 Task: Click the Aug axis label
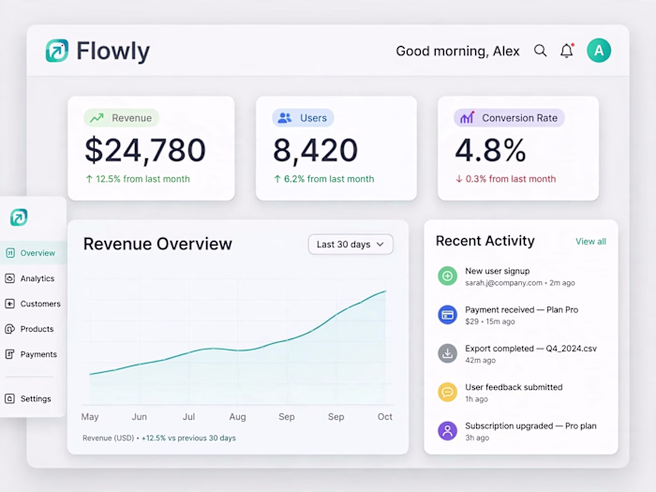coord(238,417)
